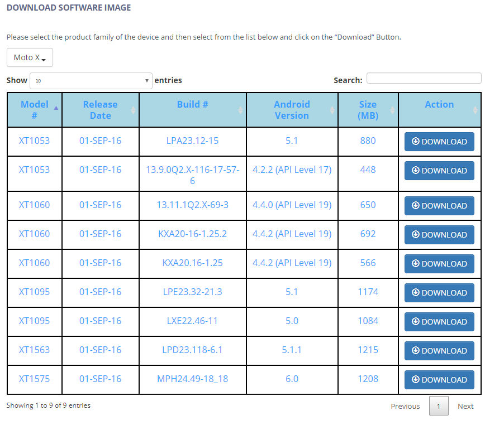
Task: Open the Show entries count dropdown
Action: (x=91, y=81)
